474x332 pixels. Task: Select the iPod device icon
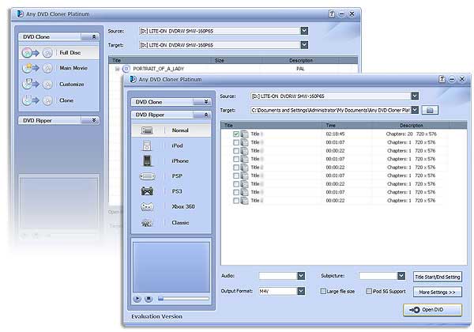(147, 145)
